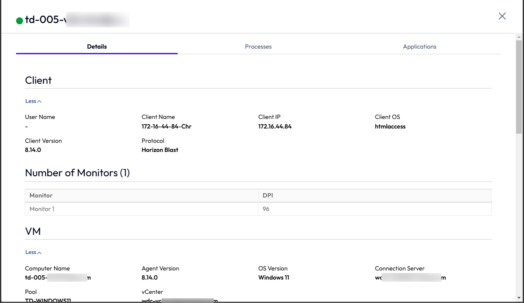Click the Number of Monitors heading
The image size is (524, 303).
77,173
